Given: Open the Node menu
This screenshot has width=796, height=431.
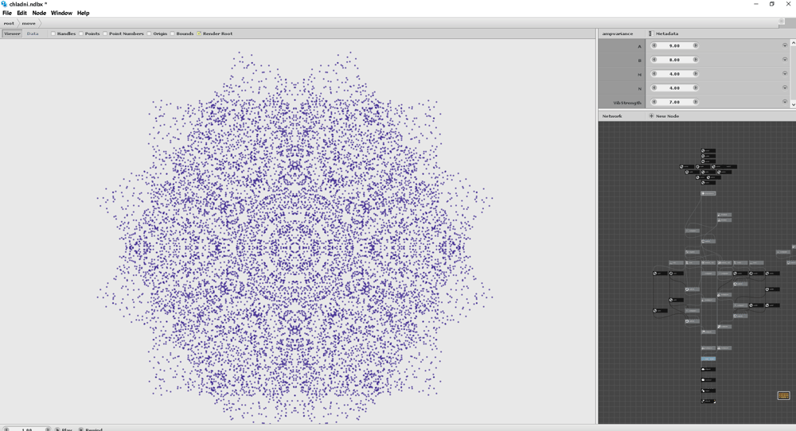Looking at the screenshot, I should point(39,14).
